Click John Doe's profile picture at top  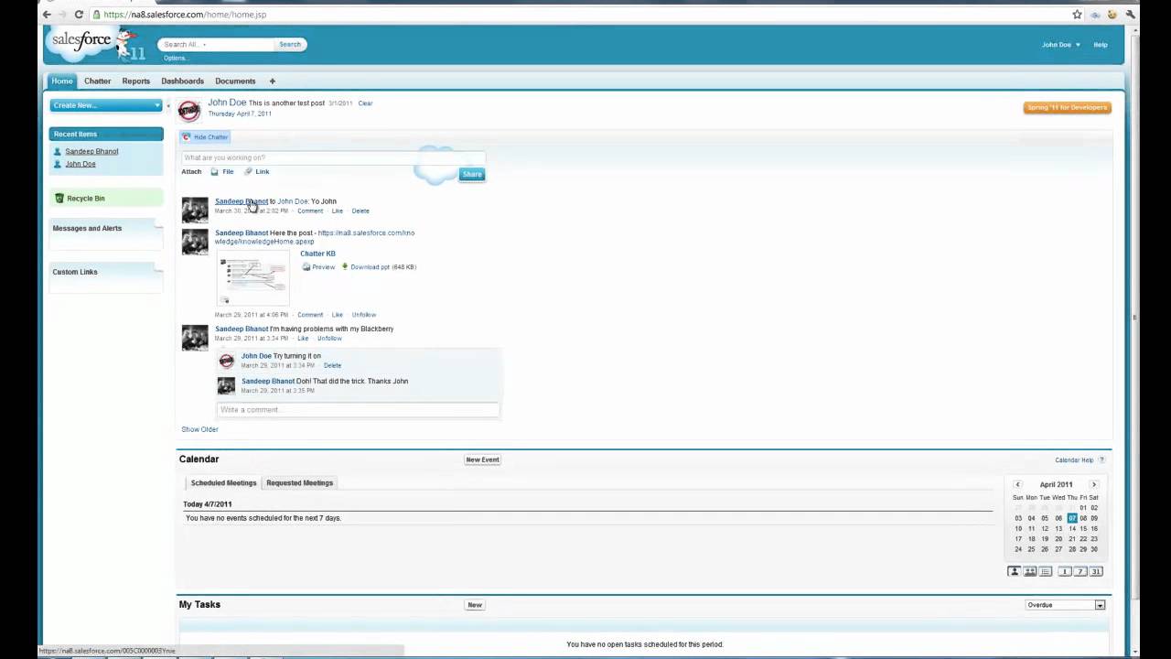[x=189, y=111]
